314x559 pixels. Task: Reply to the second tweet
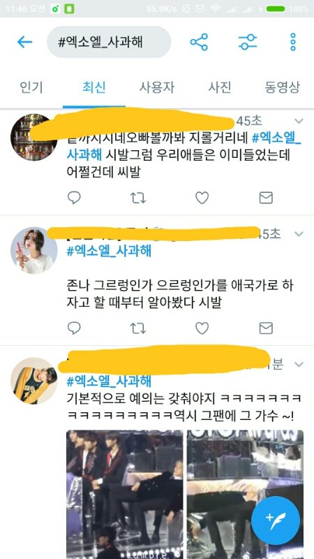pos(74,328)
